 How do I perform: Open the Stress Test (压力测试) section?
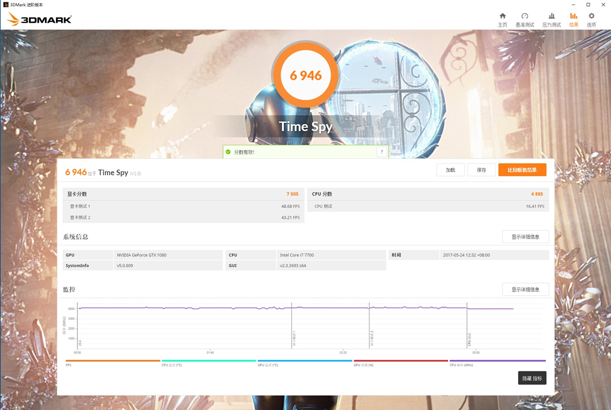551,20
